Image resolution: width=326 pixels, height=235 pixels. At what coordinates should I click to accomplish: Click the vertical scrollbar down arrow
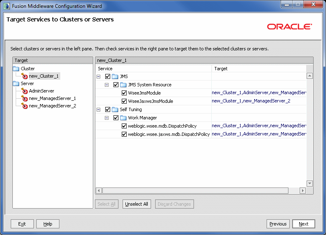(x=309, y=183)
